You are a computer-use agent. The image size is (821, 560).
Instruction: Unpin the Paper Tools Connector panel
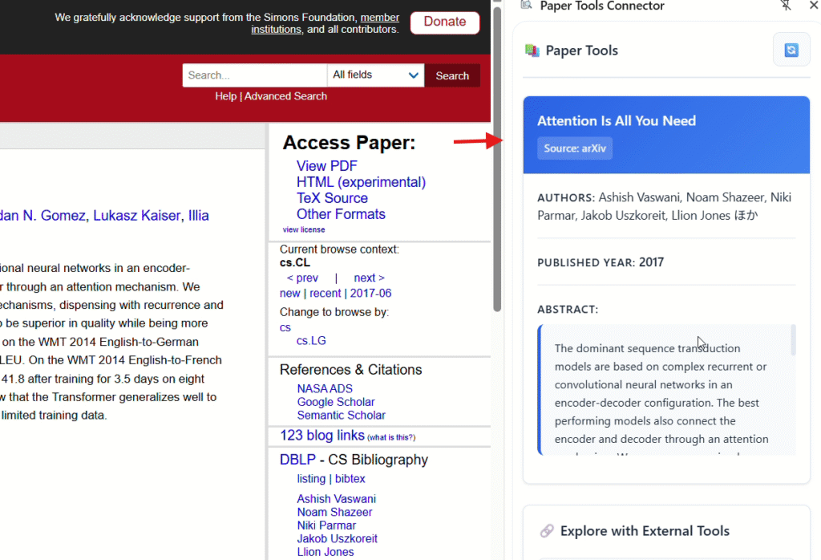coord(786,6)
